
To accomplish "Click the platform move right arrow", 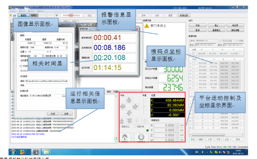I will (135, 107).
